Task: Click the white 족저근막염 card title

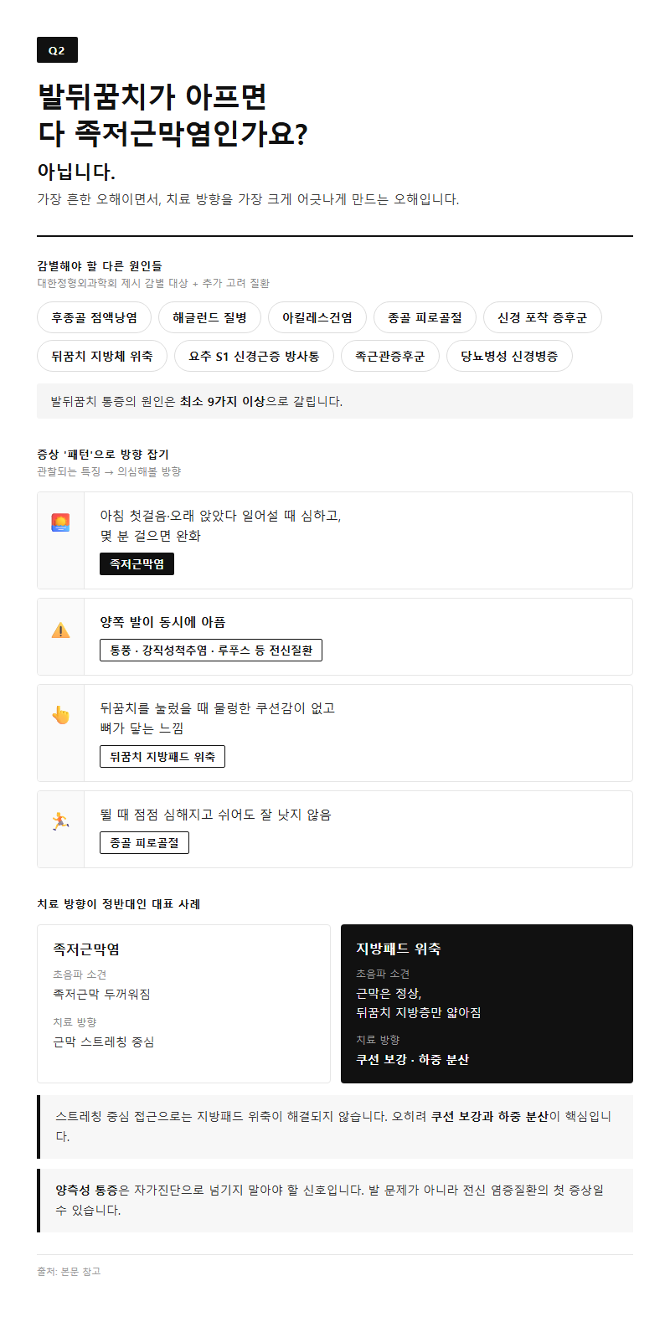Action: pos(86,949)
